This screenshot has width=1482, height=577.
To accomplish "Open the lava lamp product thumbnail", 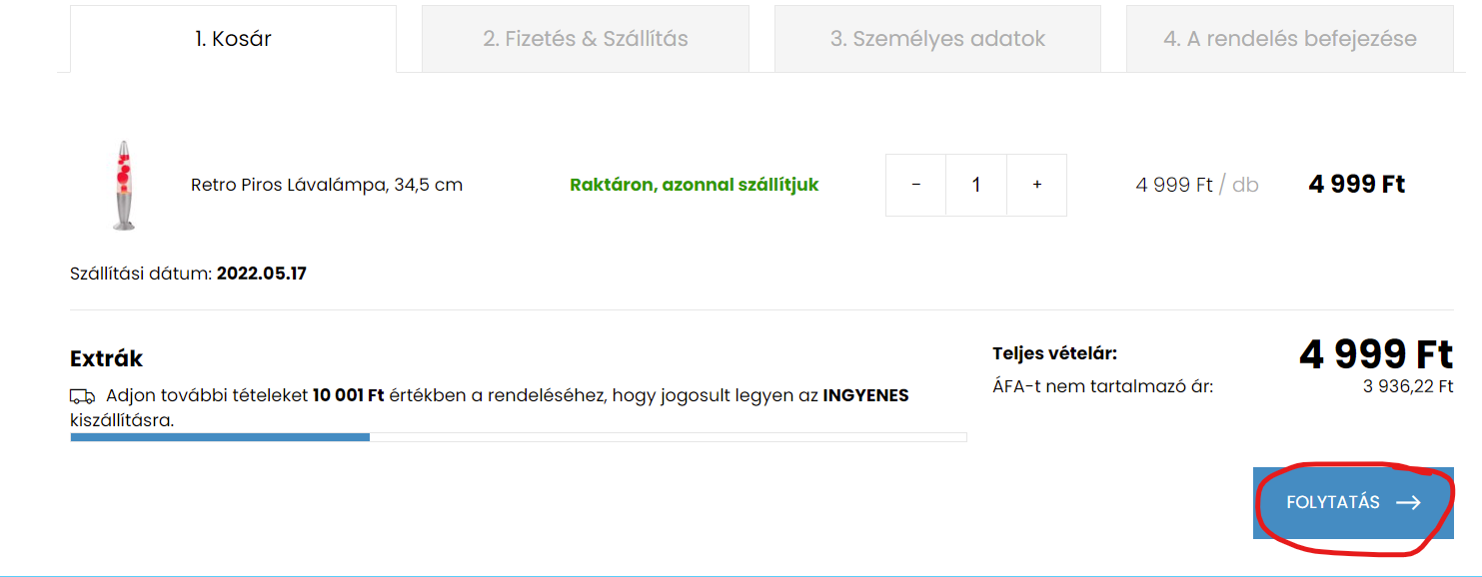I will pyautogui.click(x=123, y=186).
